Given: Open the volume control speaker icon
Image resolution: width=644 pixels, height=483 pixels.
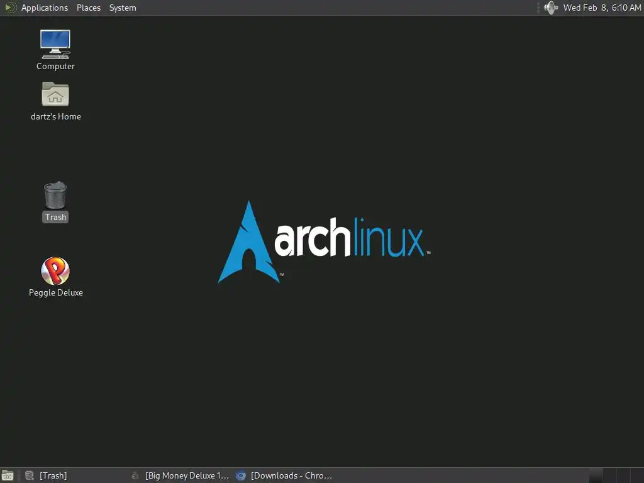Looking at the screenshot, I should point(551,8).
